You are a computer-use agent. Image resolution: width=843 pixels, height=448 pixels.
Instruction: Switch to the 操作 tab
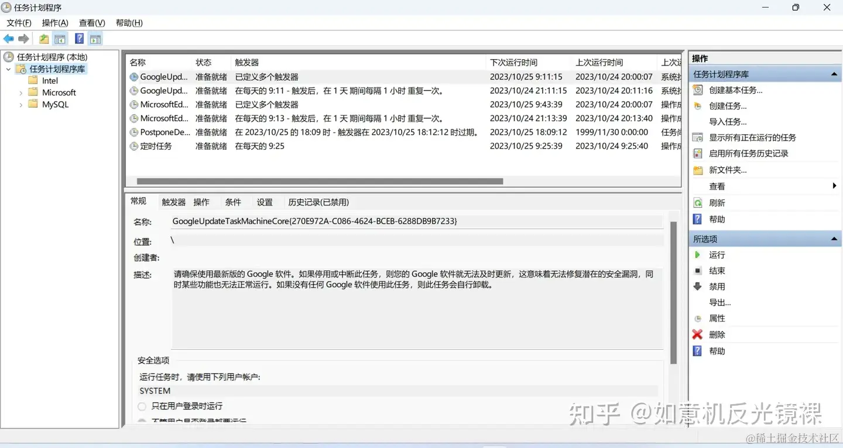pyautogui.click(x=201, y=202)
